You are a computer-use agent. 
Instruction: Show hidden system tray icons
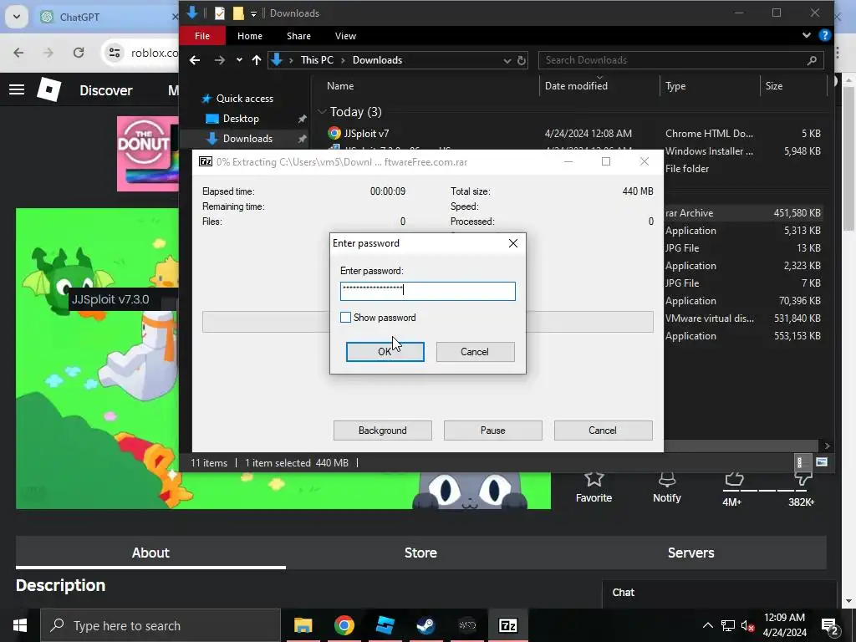[x=707, y=625]
